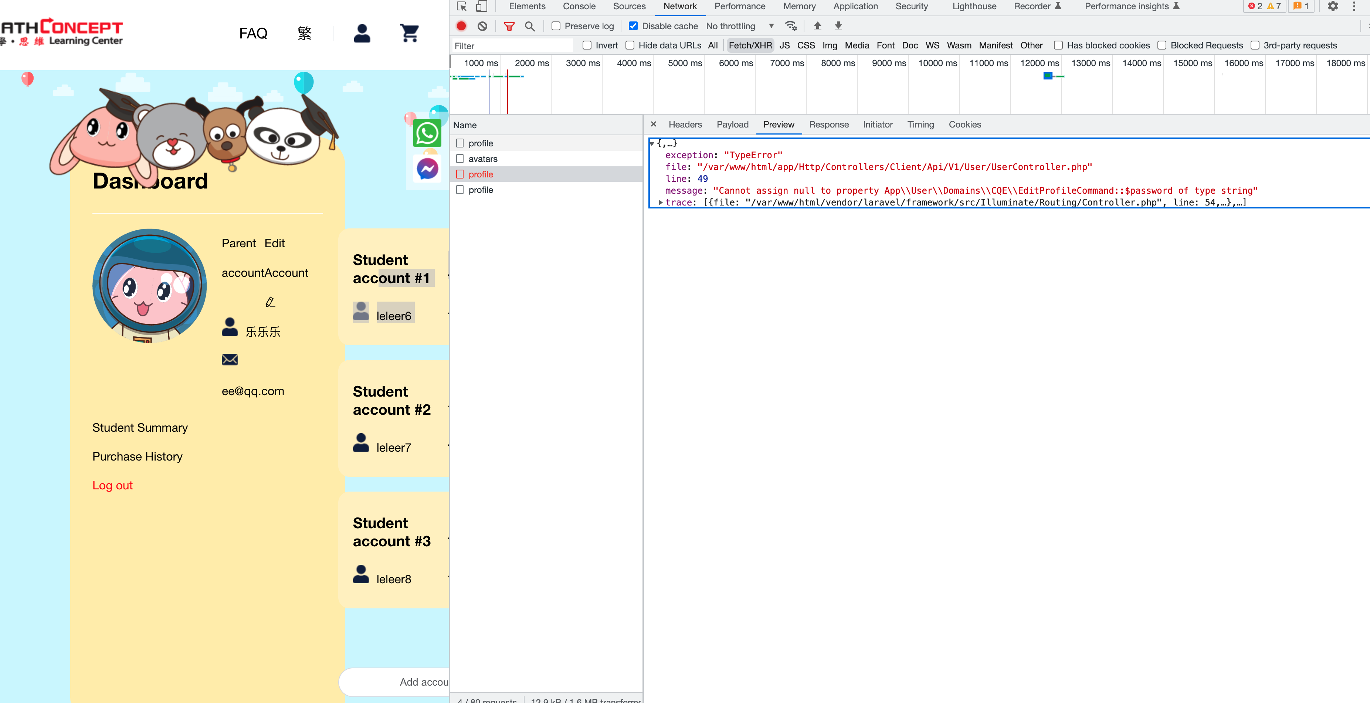1370x703 pixels.
Task: Click the leleer7 user icon
Action: click(361, 442)
